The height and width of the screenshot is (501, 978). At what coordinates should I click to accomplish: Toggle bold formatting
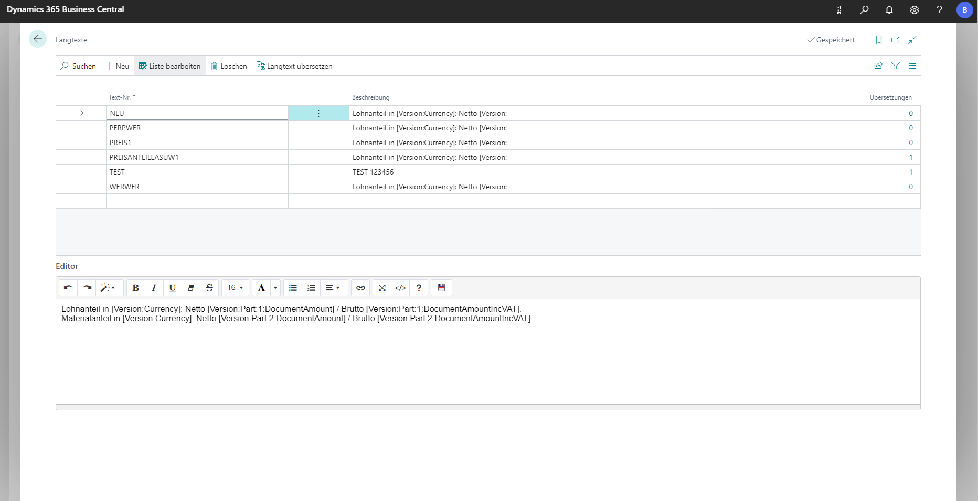(x=135, y=288)
